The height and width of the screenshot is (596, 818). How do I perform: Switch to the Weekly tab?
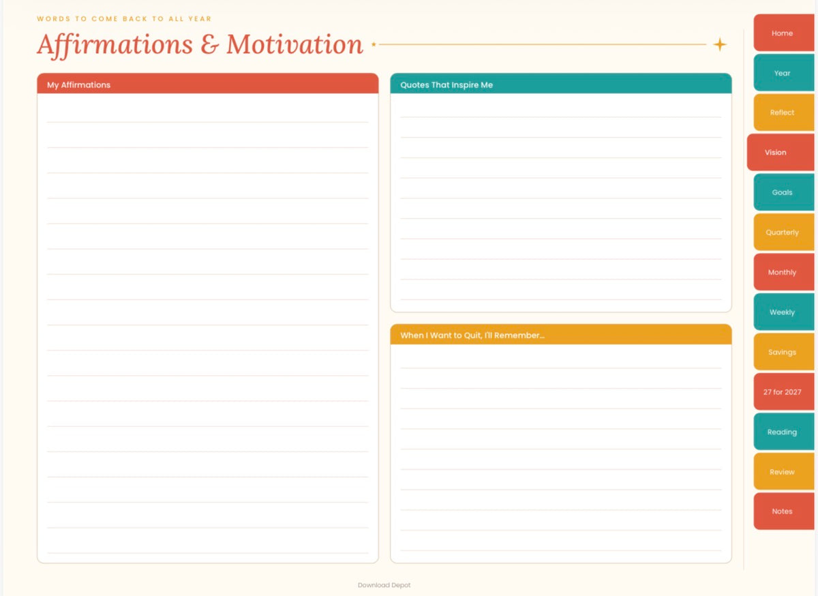(783, 312)
